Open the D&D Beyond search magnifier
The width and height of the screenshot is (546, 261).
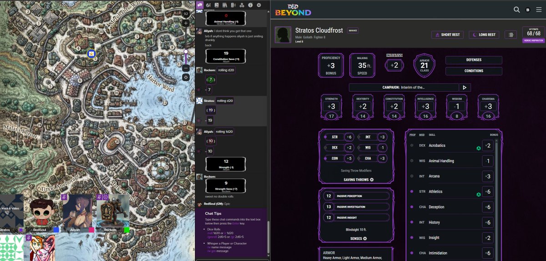(x=516, y=10)
